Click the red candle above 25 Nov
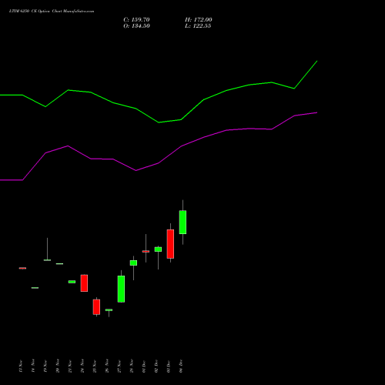The width and height of the screenshot is (385, 385). tap(96, 307)
